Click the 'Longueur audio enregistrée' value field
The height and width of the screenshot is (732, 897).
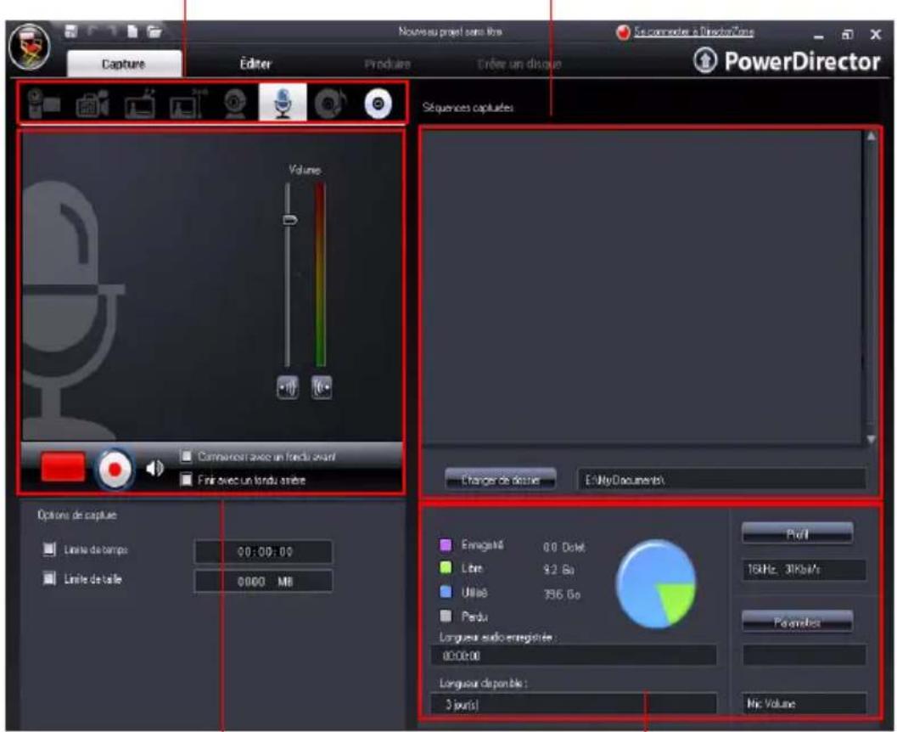pyautogui.click(x=573, y=656)
